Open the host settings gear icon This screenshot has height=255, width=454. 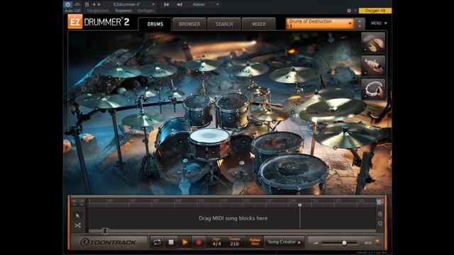pos(349,11)
